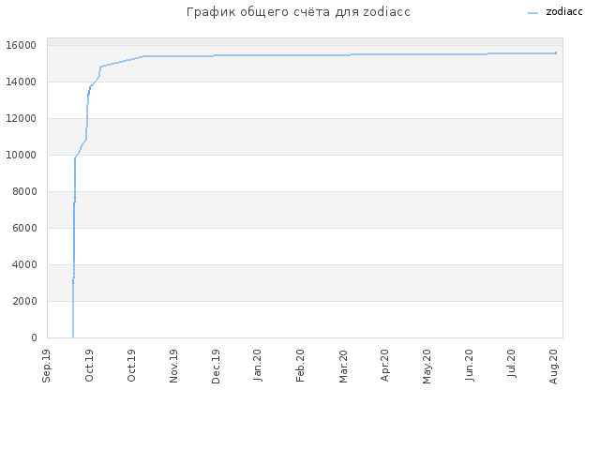Click the Dec.19 x-axis label

click(x=216, y=367)
